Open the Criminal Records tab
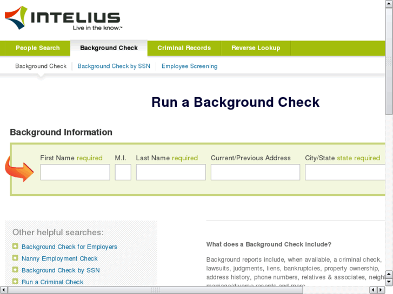This screenshot has width=393, height=294. (x=184, y=48)
